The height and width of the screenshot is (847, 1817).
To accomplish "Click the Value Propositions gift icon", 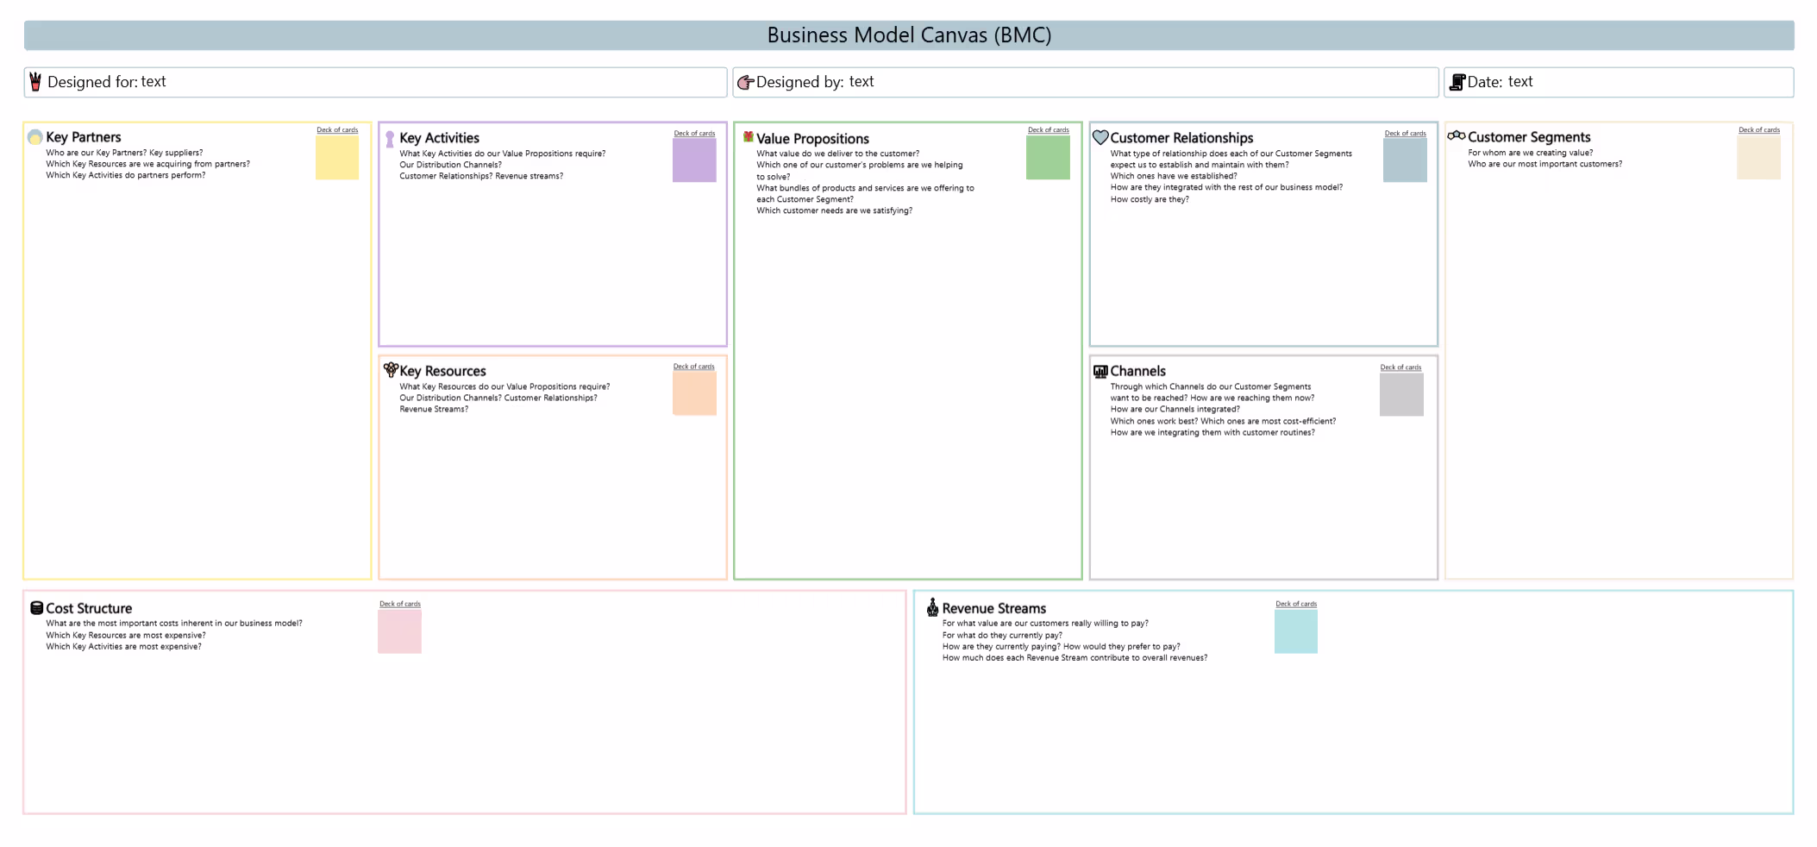I will [x=748, y=136].
